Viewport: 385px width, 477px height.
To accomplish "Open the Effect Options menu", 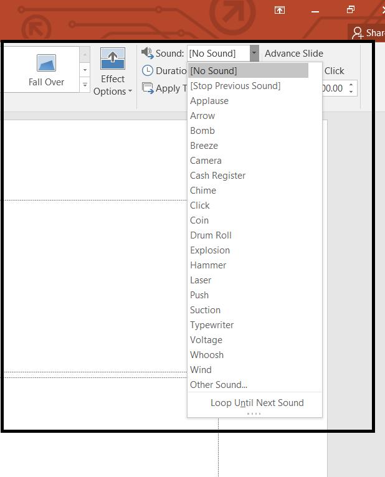I will coord(113,72).
